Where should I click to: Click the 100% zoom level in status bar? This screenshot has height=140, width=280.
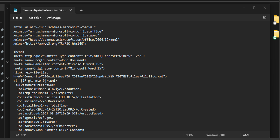(190, 135)
